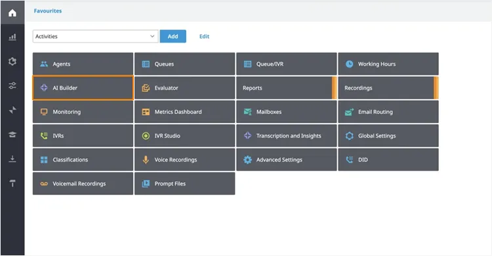Click the Evaluator checklist icon
The image size is (492, 256).
[146, 88]
